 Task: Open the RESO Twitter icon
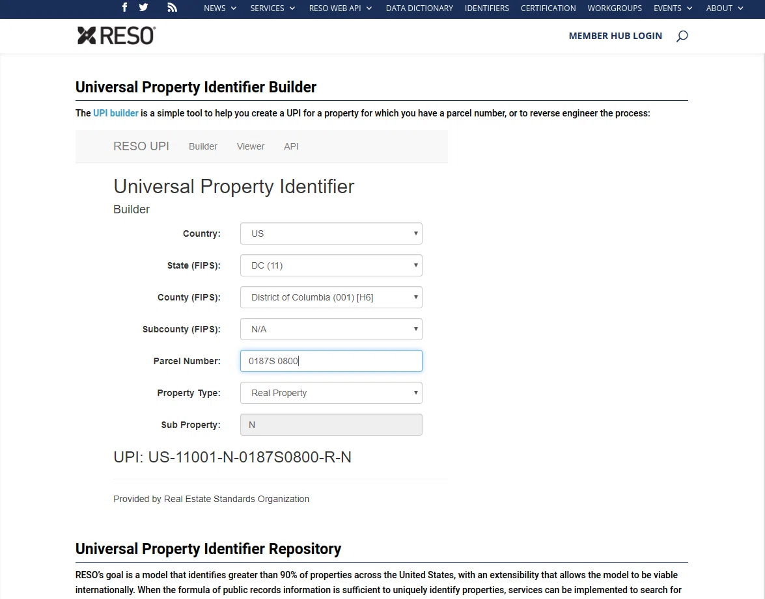(x=143, y=7)
